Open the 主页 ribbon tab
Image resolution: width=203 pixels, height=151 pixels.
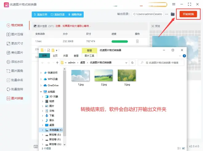(55, 56)
